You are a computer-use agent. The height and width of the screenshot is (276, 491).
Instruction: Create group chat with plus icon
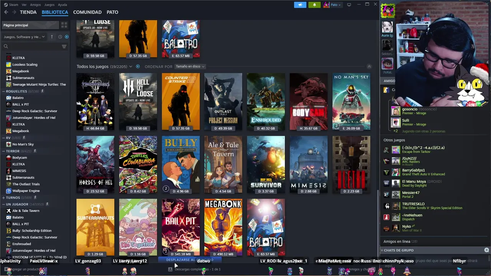point(486,250)
